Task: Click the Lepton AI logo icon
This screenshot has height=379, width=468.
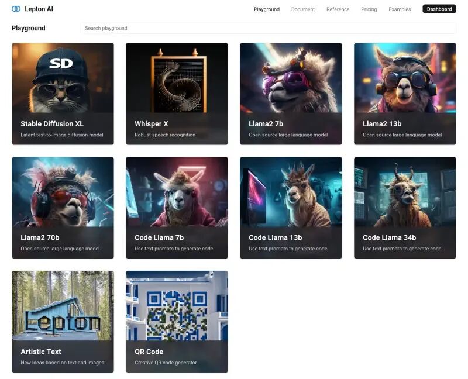Action: point(16,9)
